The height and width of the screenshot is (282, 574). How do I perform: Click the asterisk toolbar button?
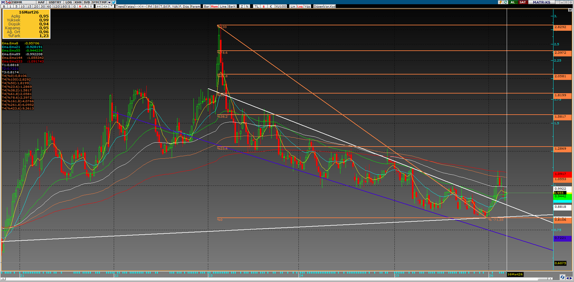pos(111,7)
